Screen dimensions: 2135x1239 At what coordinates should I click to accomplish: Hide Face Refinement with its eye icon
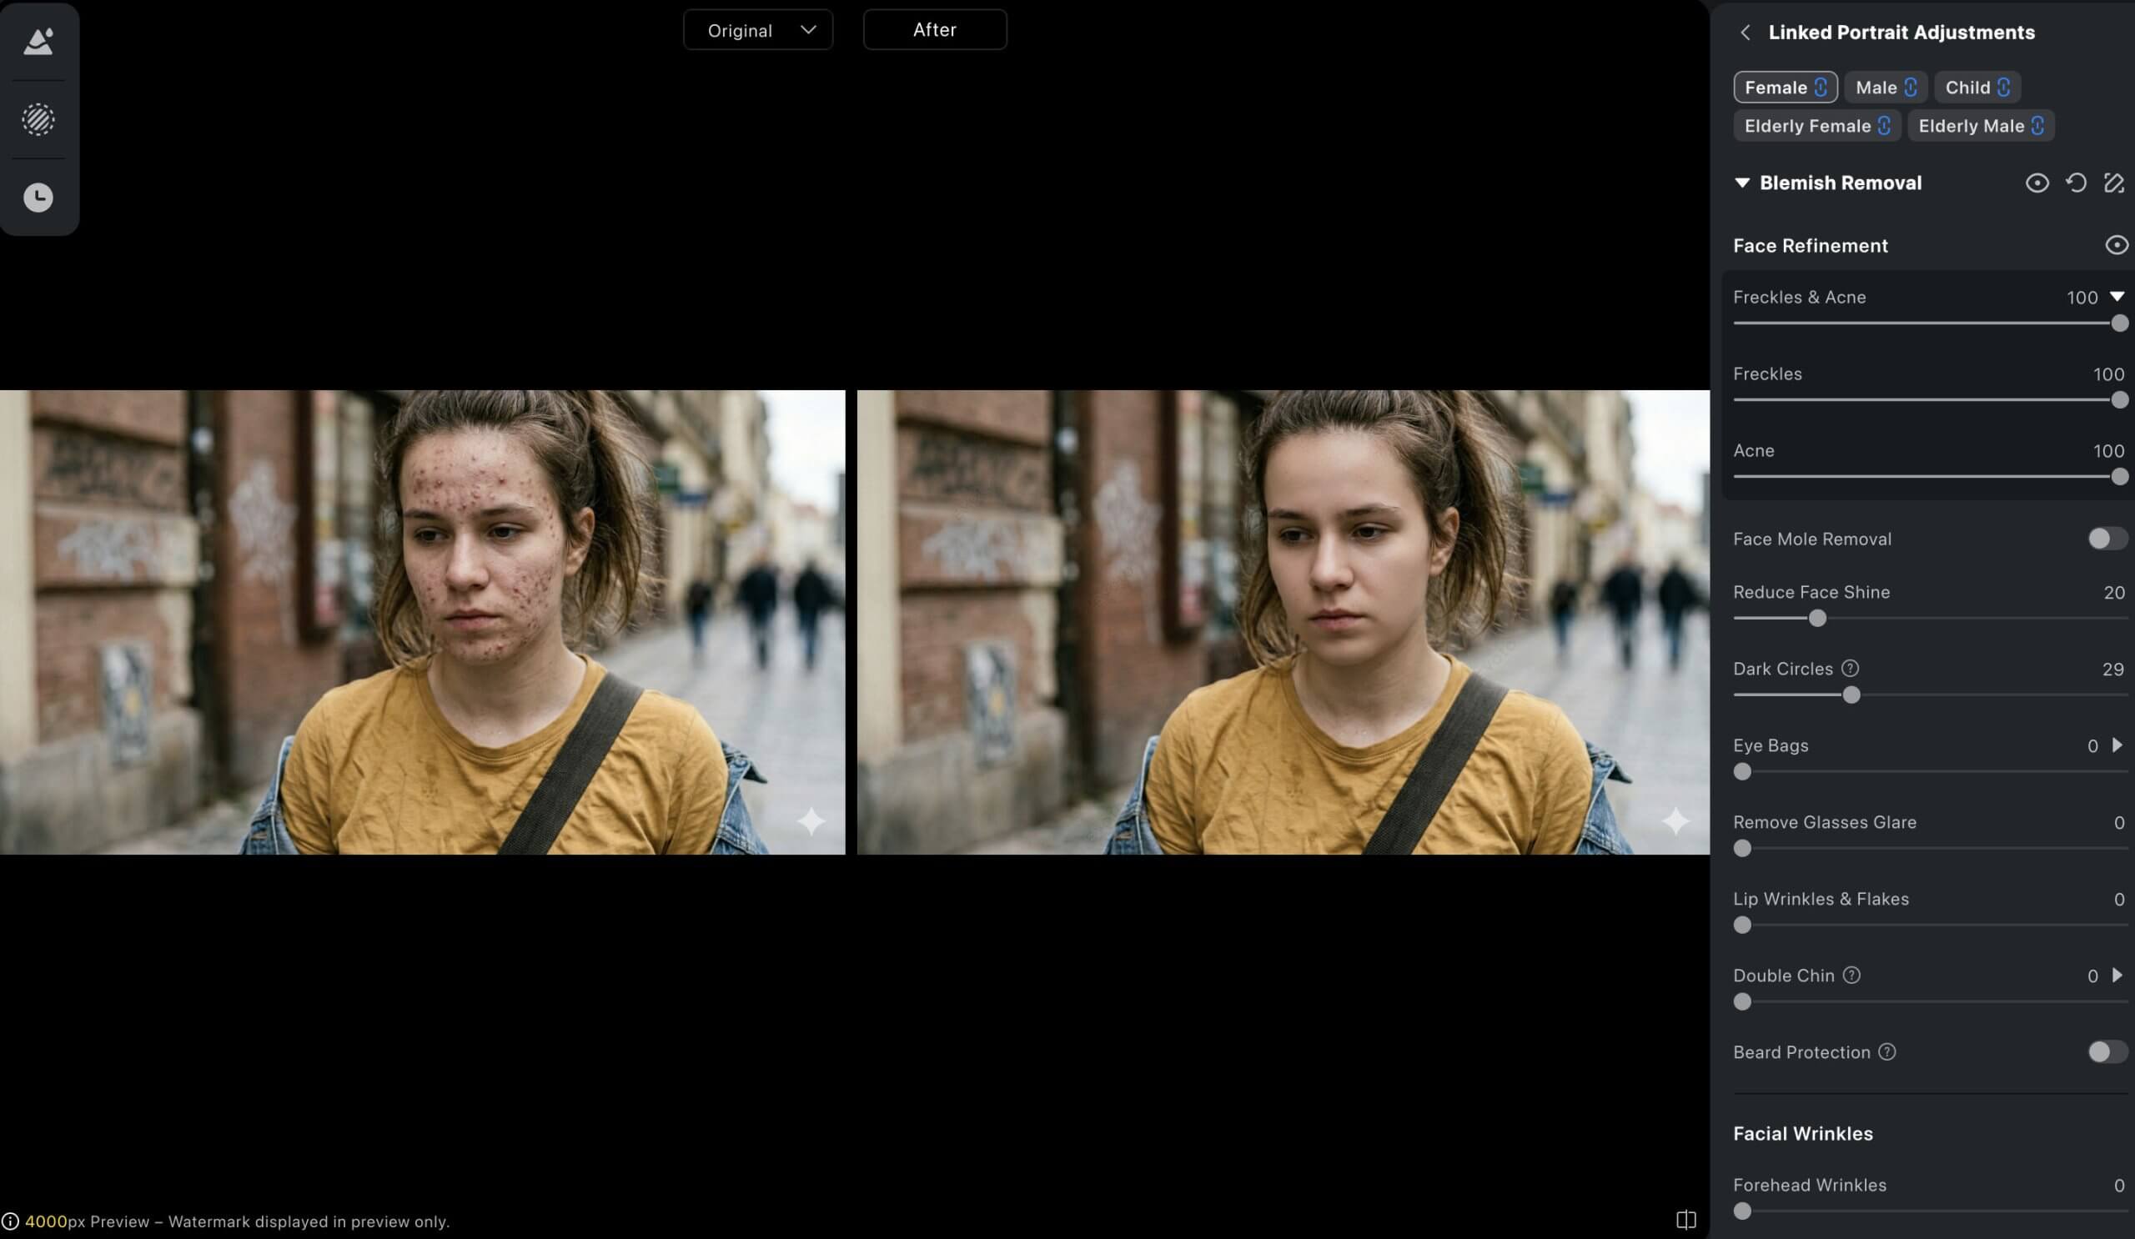2116,245
